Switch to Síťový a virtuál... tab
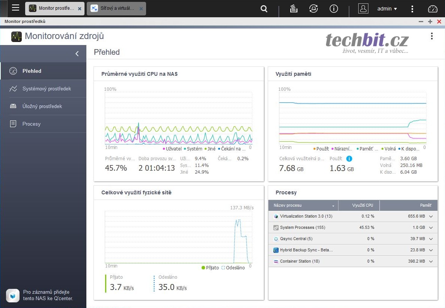Image resolution: width=445 pixels, height=308 pixels. point(116,8)
